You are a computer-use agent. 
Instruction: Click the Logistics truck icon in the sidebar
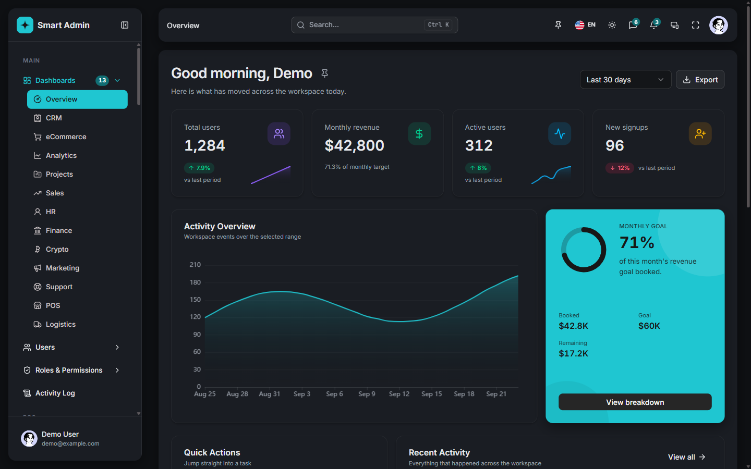click(38, 324)
